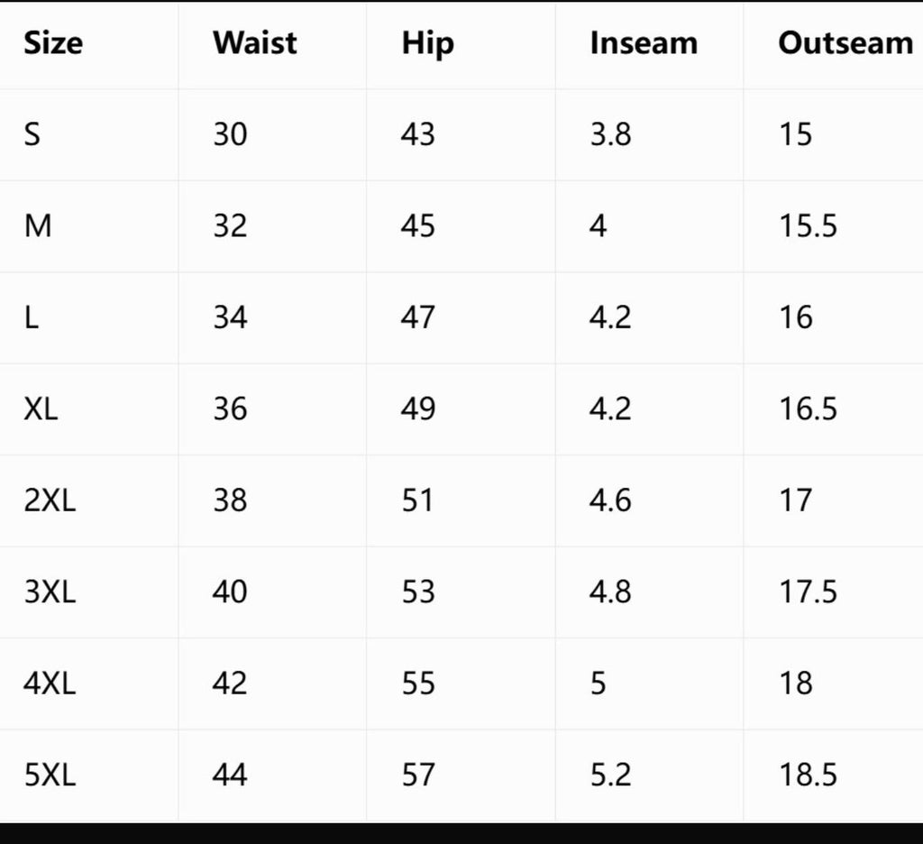Select the Waist column header

[x=255, y=42]
